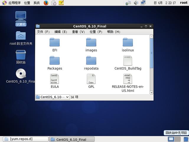Switch to the [yum.repos.d] taskbar window
This screenshot has height=142, width=189.
(26, 139)
